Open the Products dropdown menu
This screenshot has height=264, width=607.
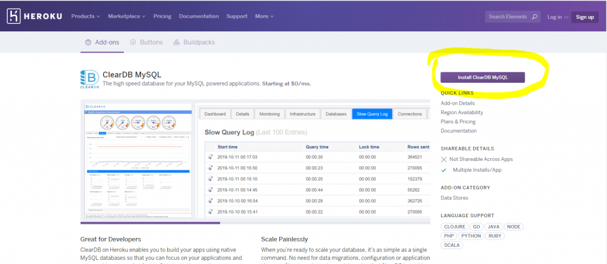coord(85,16)
